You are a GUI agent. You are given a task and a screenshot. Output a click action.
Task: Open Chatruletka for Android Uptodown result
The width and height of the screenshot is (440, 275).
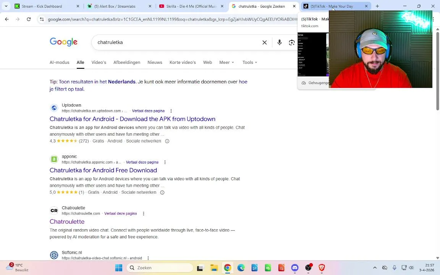click(x=133, y=119)
